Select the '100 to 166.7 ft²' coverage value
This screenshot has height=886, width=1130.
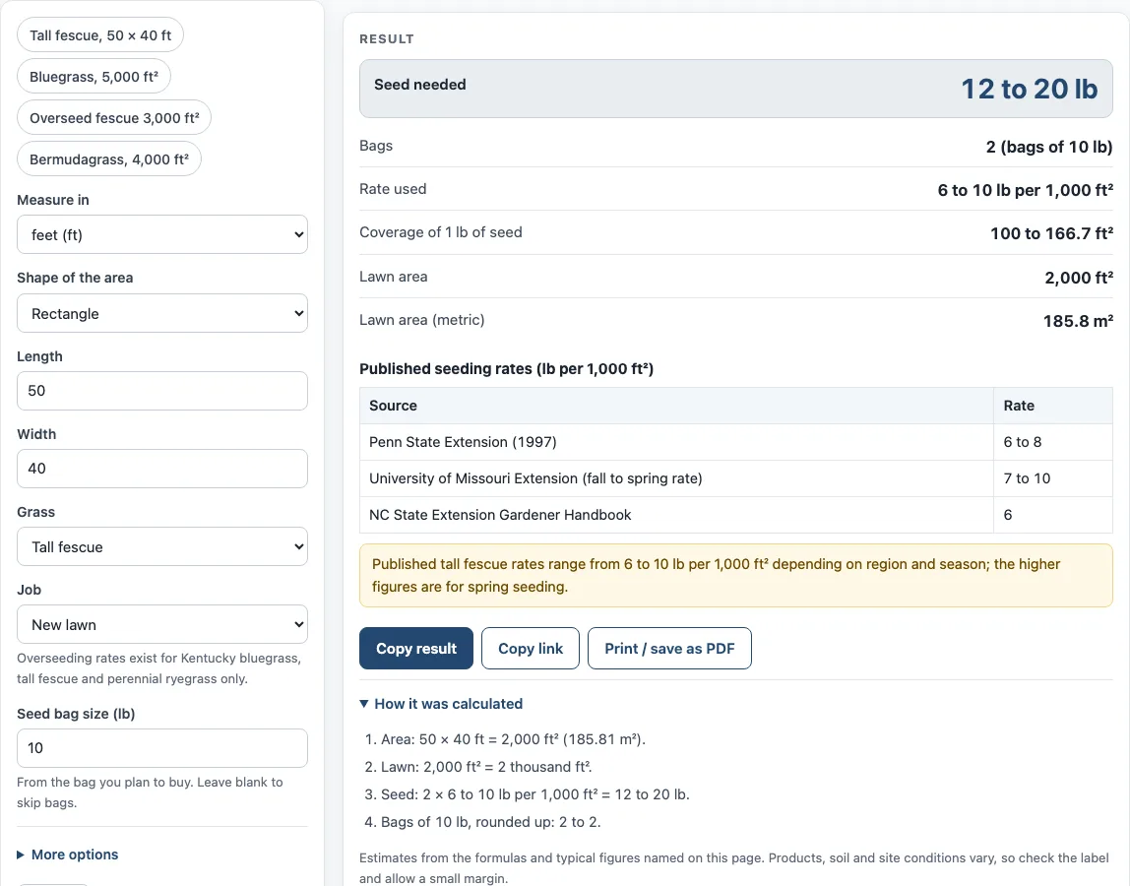point(1051,233)
